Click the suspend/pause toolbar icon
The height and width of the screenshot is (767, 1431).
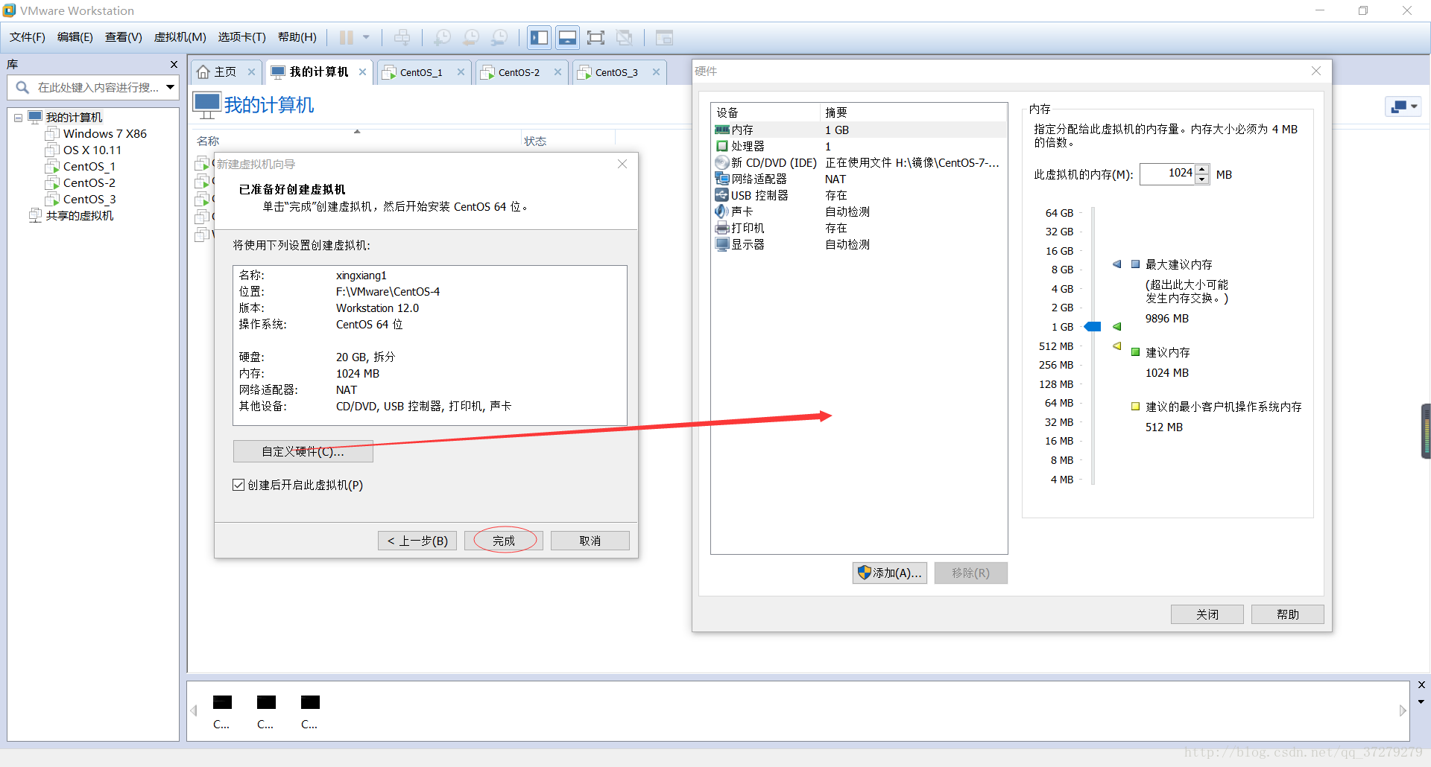coord(347,37)
